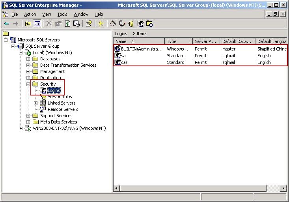The width and height of the screenshot is (289, 202).
Task: Open the Help toolbar icon
Action: (89, 24)
